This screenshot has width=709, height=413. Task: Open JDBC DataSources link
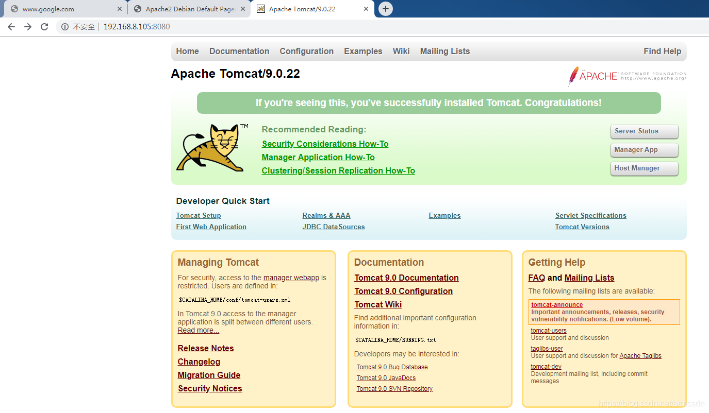(x=334, y=227)
